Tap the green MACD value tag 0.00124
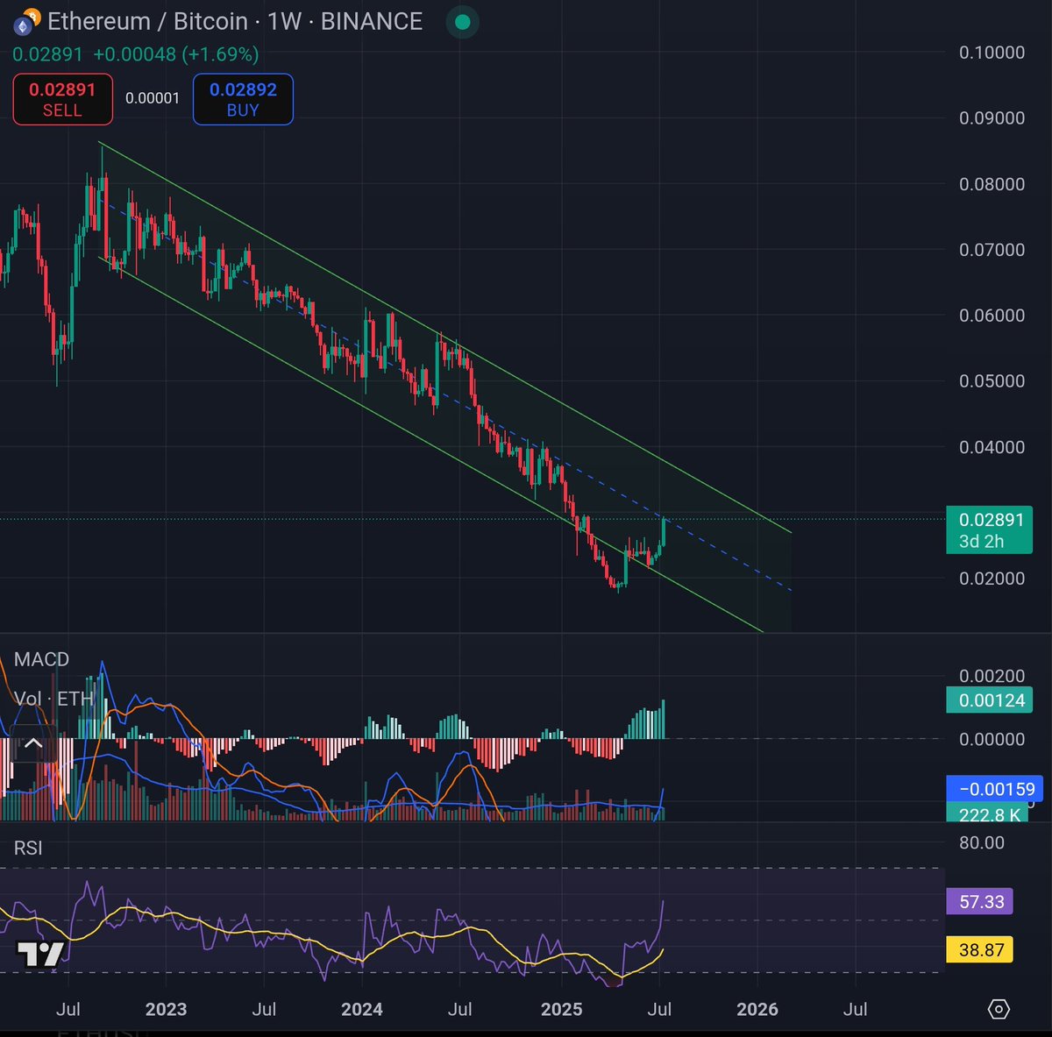This screenshot has width=1052, height=1037. tap(991, 700)
